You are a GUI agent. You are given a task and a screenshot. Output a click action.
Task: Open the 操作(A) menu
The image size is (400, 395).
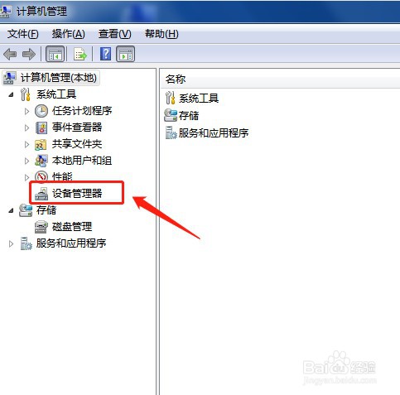tap(68, 34)
